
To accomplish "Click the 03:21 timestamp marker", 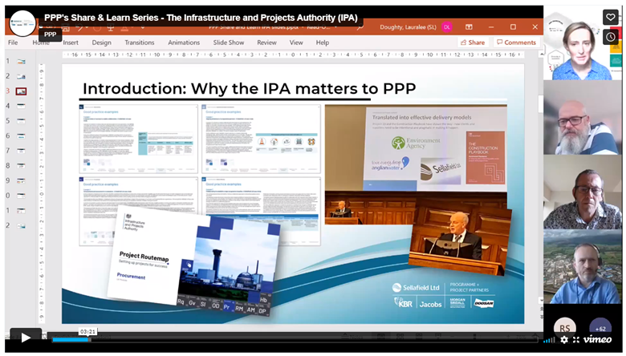I will pos(87,332).
